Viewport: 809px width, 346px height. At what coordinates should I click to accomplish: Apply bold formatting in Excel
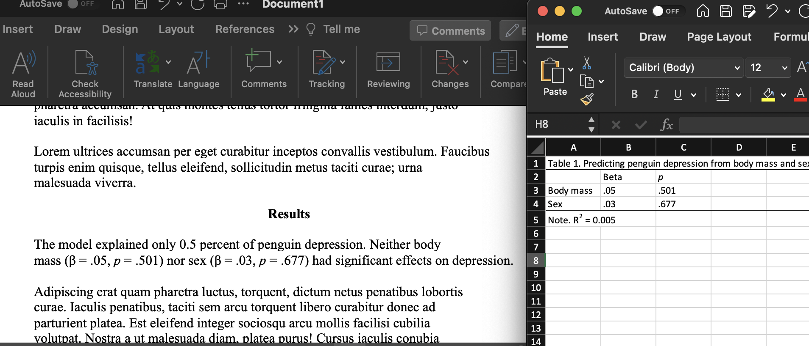pyautogui.click(x=634, y=94)
